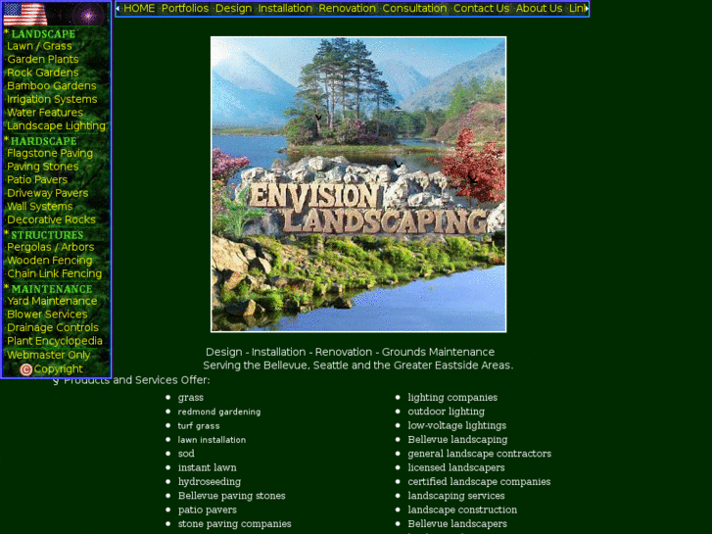The image size is (712, 534).
Task: Click the 'hydroseeding' list item
Action: point(210,482)
